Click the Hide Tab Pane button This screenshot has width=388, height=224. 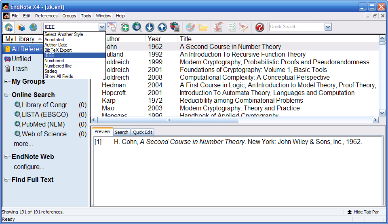coord(363,212)
